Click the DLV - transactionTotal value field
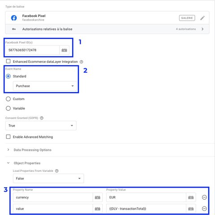The image size is (215, 215). pyautogui.click(x=146, y=209)
